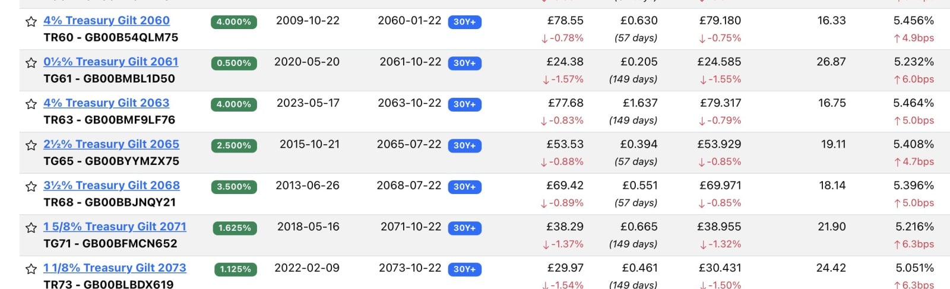
Task: Favorite the 0½% Treasury Gilt 2061
Action: [31, 63]
